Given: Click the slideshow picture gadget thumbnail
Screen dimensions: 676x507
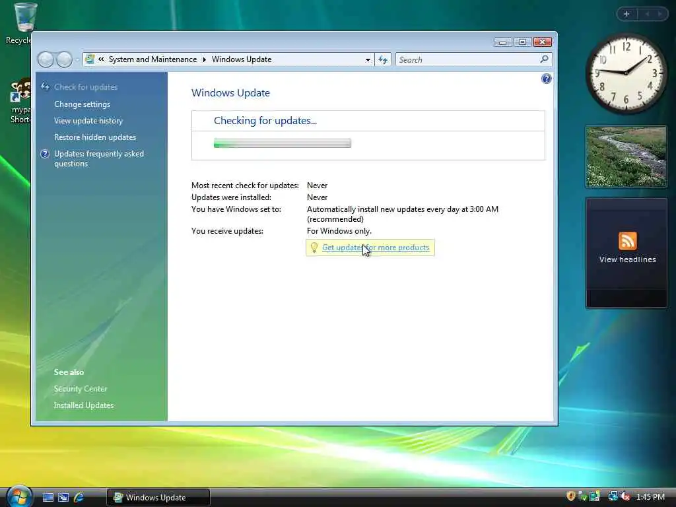Looking at the screenshot, I should coord(626,156).
